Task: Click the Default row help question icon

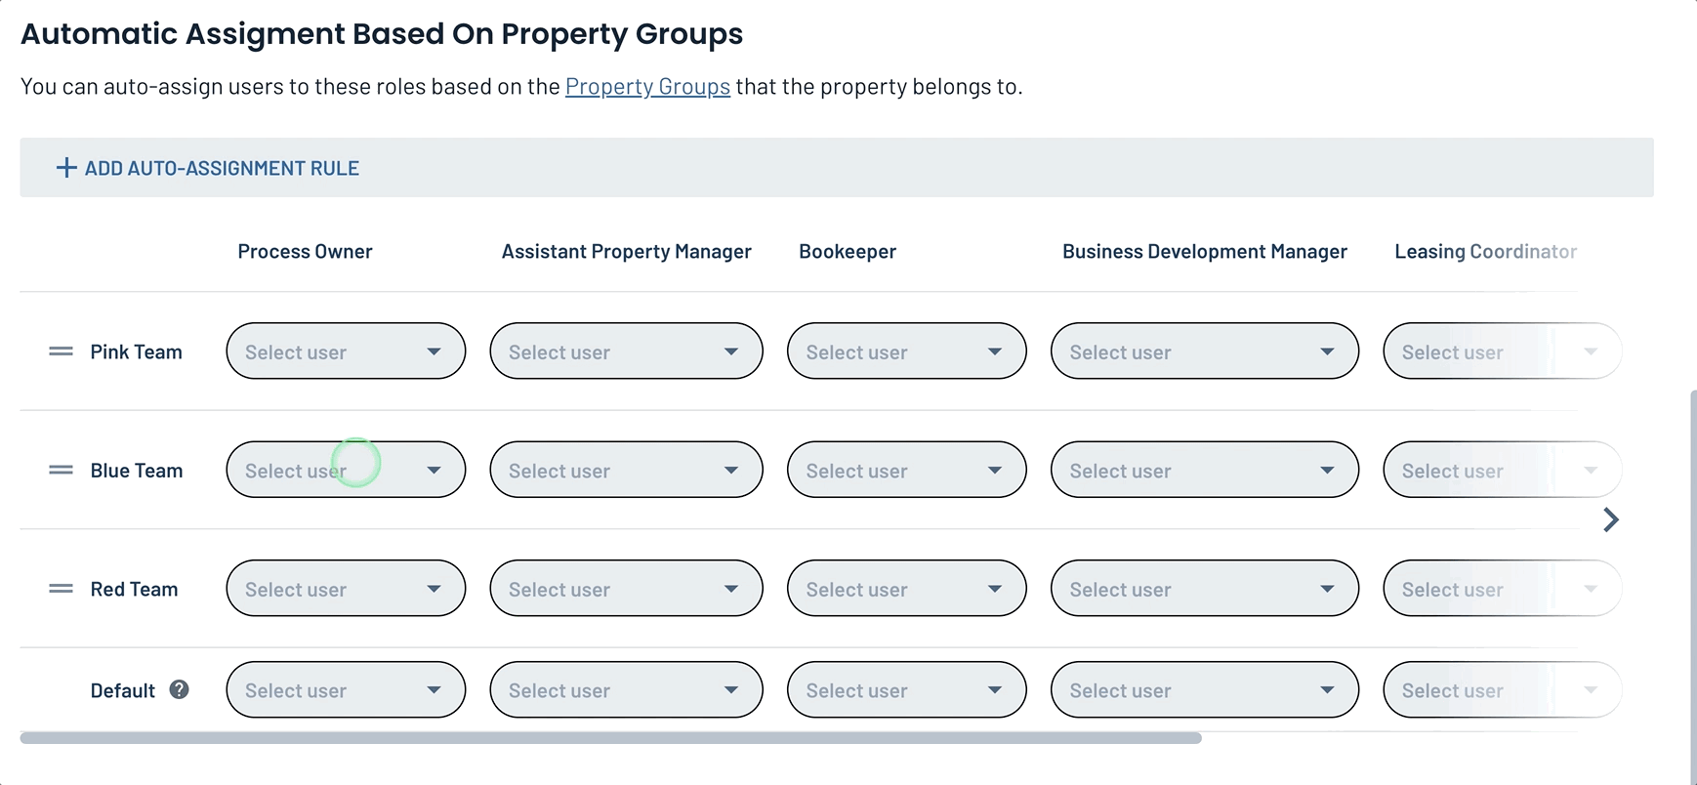Action: click(x=179, y=690)
